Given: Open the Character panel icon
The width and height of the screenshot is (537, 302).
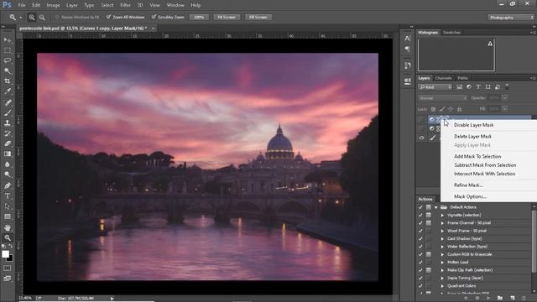Looking at the screenshot, I should (407, 39).
